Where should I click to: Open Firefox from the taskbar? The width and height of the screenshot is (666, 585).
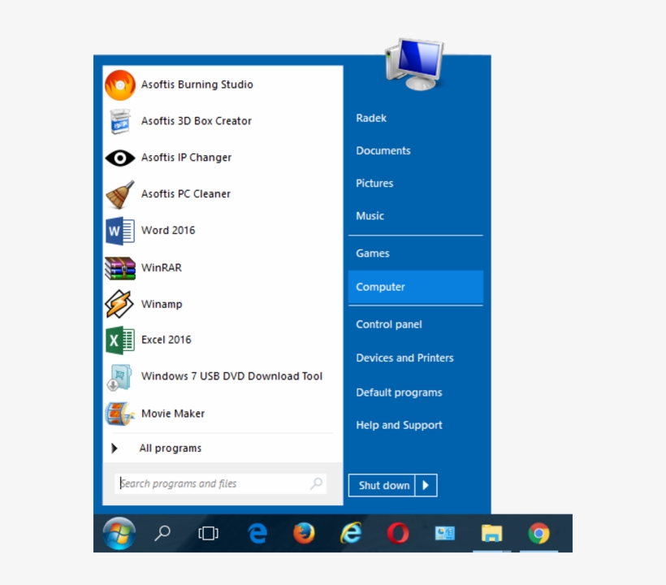(304, 533)
